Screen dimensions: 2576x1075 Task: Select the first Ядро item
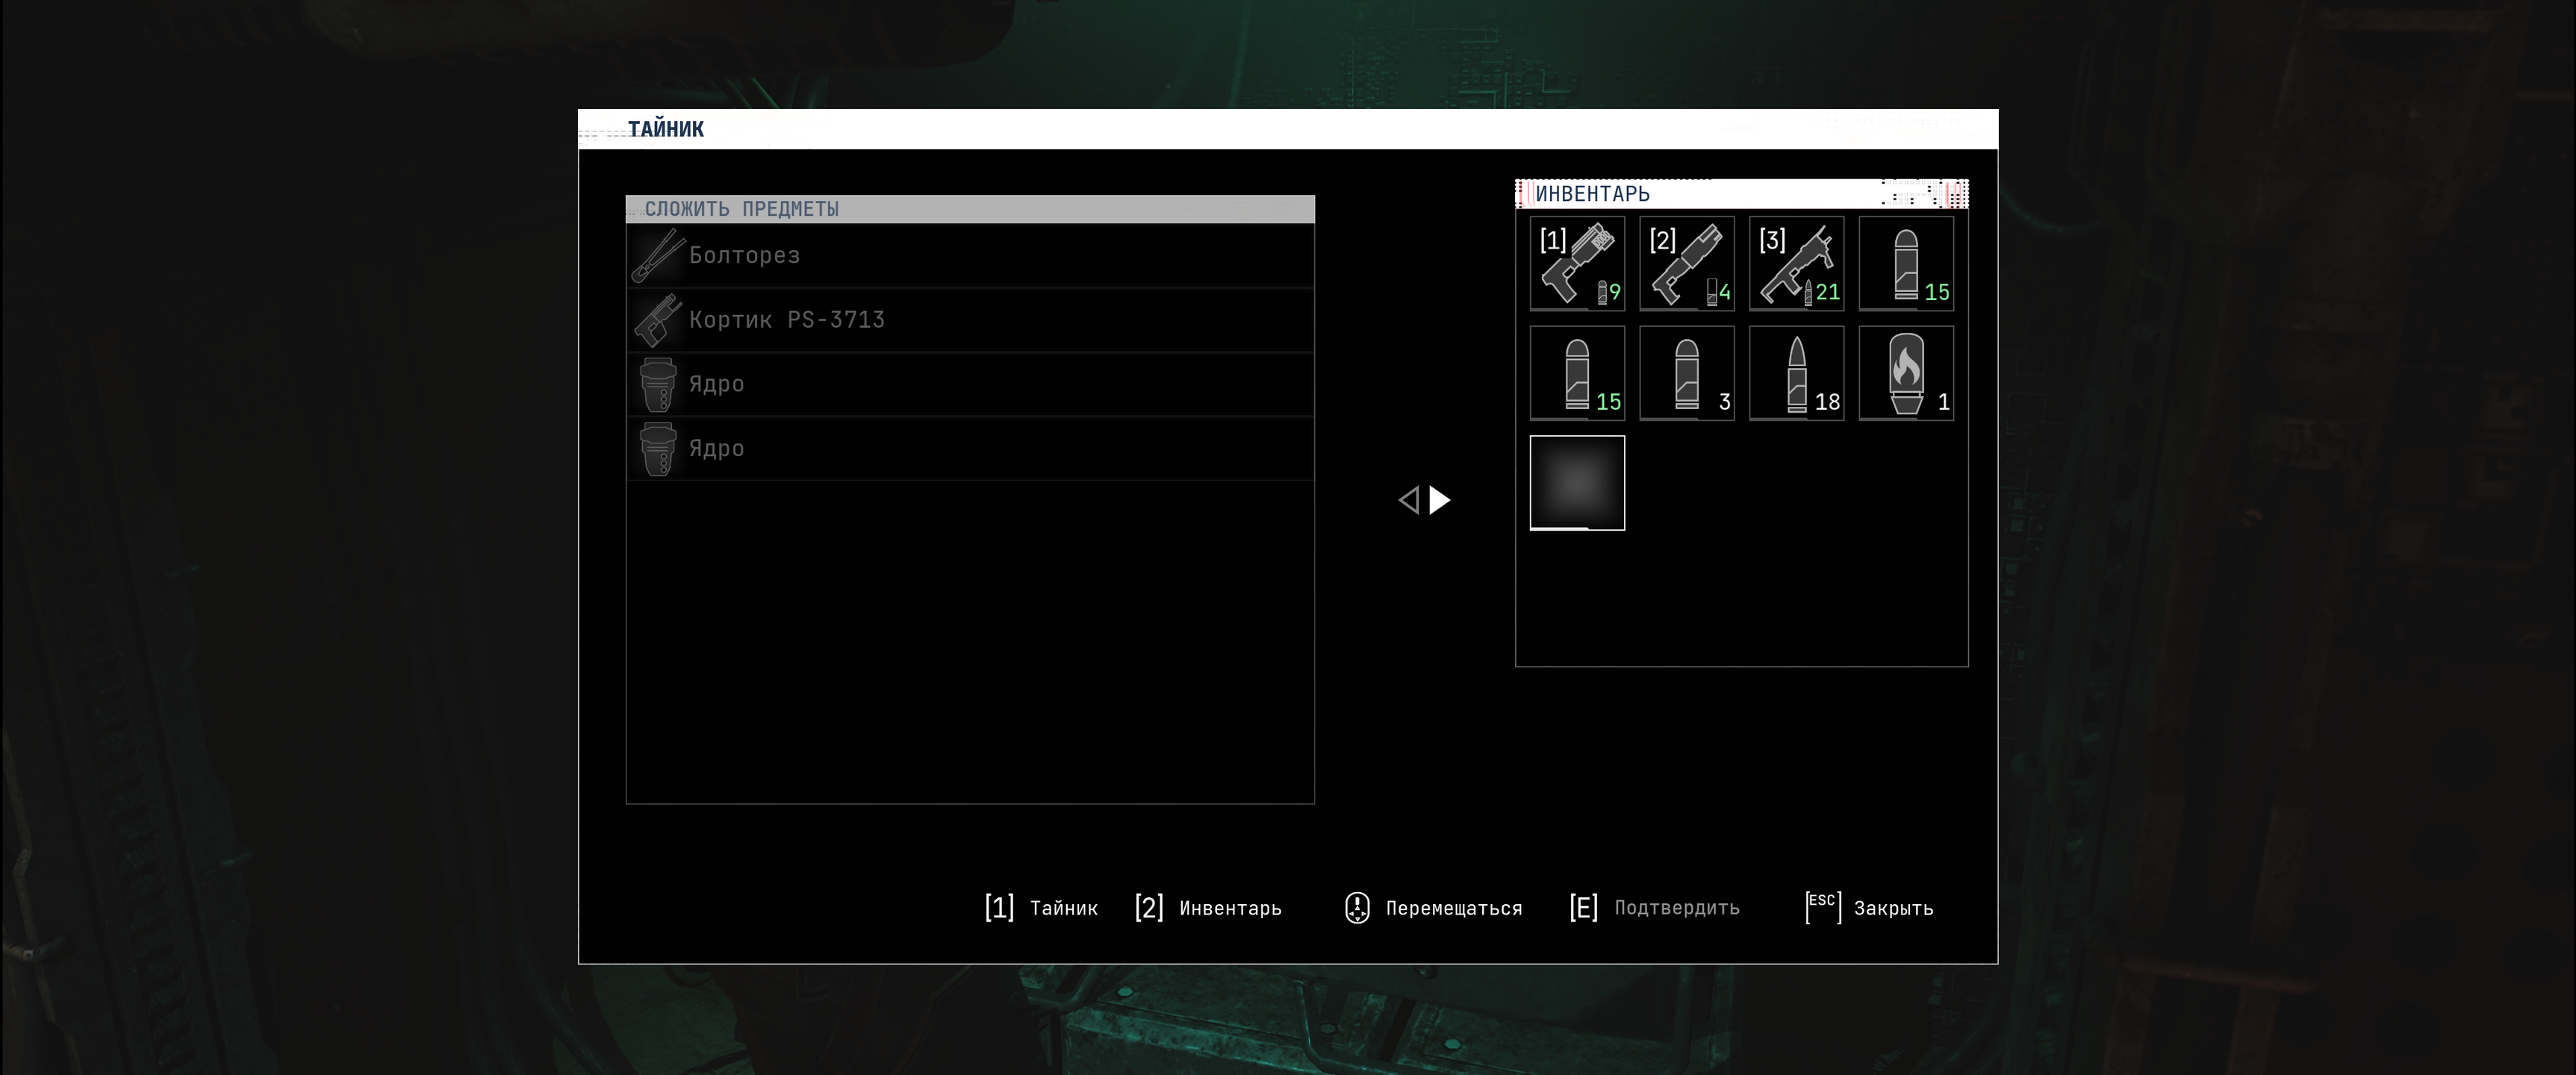tap(969, 384)
